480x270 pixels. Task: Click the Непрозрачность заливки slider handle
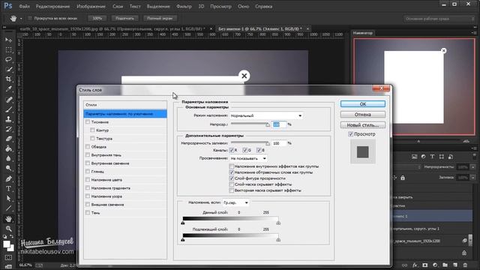tap(268, 143)
